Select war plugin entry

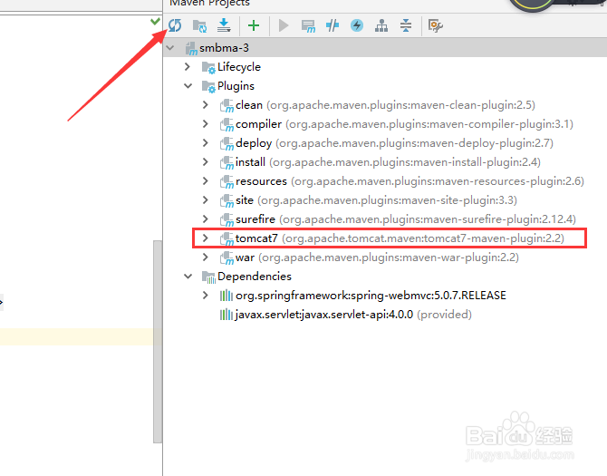coord(377,257)
